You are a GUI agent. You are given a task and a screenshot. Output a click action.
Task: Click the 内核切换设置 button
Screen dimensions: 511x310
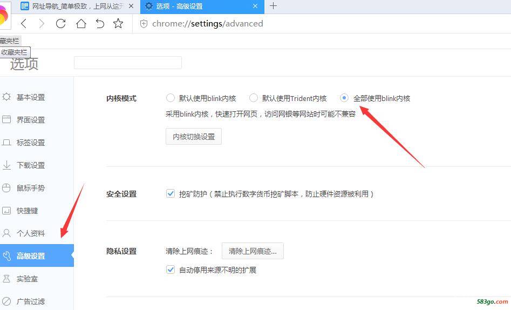[193, 137]
